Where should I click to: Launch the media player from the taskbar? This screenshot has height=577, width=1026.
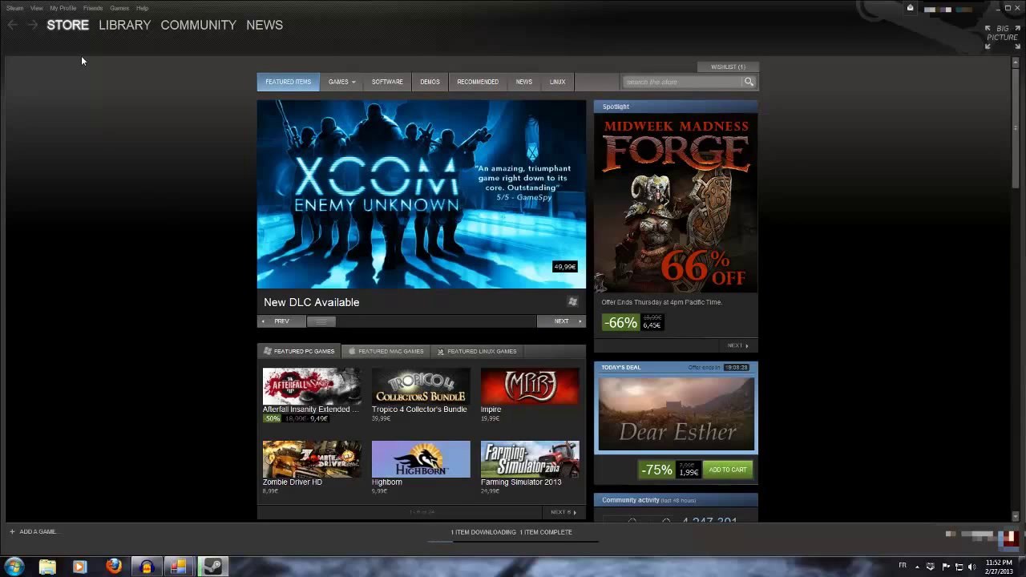[79, 567]
